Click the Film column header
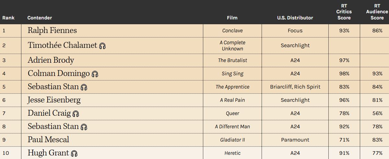The width and height of the screenshot is (389, 159). (232, 18)
